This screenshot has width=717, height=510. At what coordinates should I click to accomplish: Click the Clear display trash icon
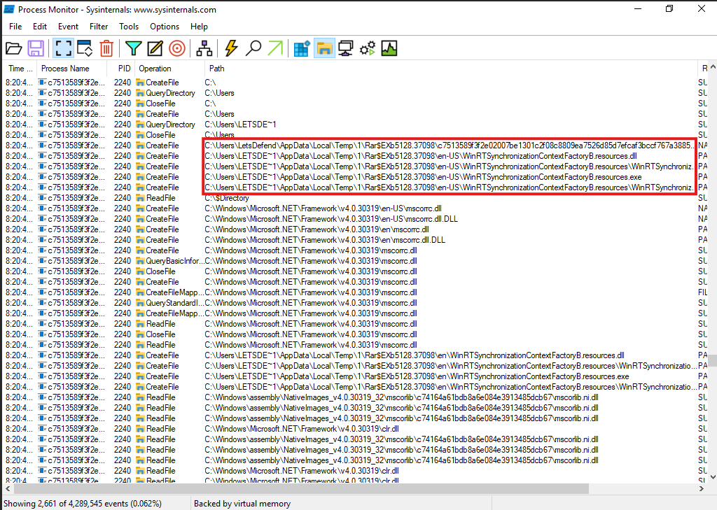[106, 48]
